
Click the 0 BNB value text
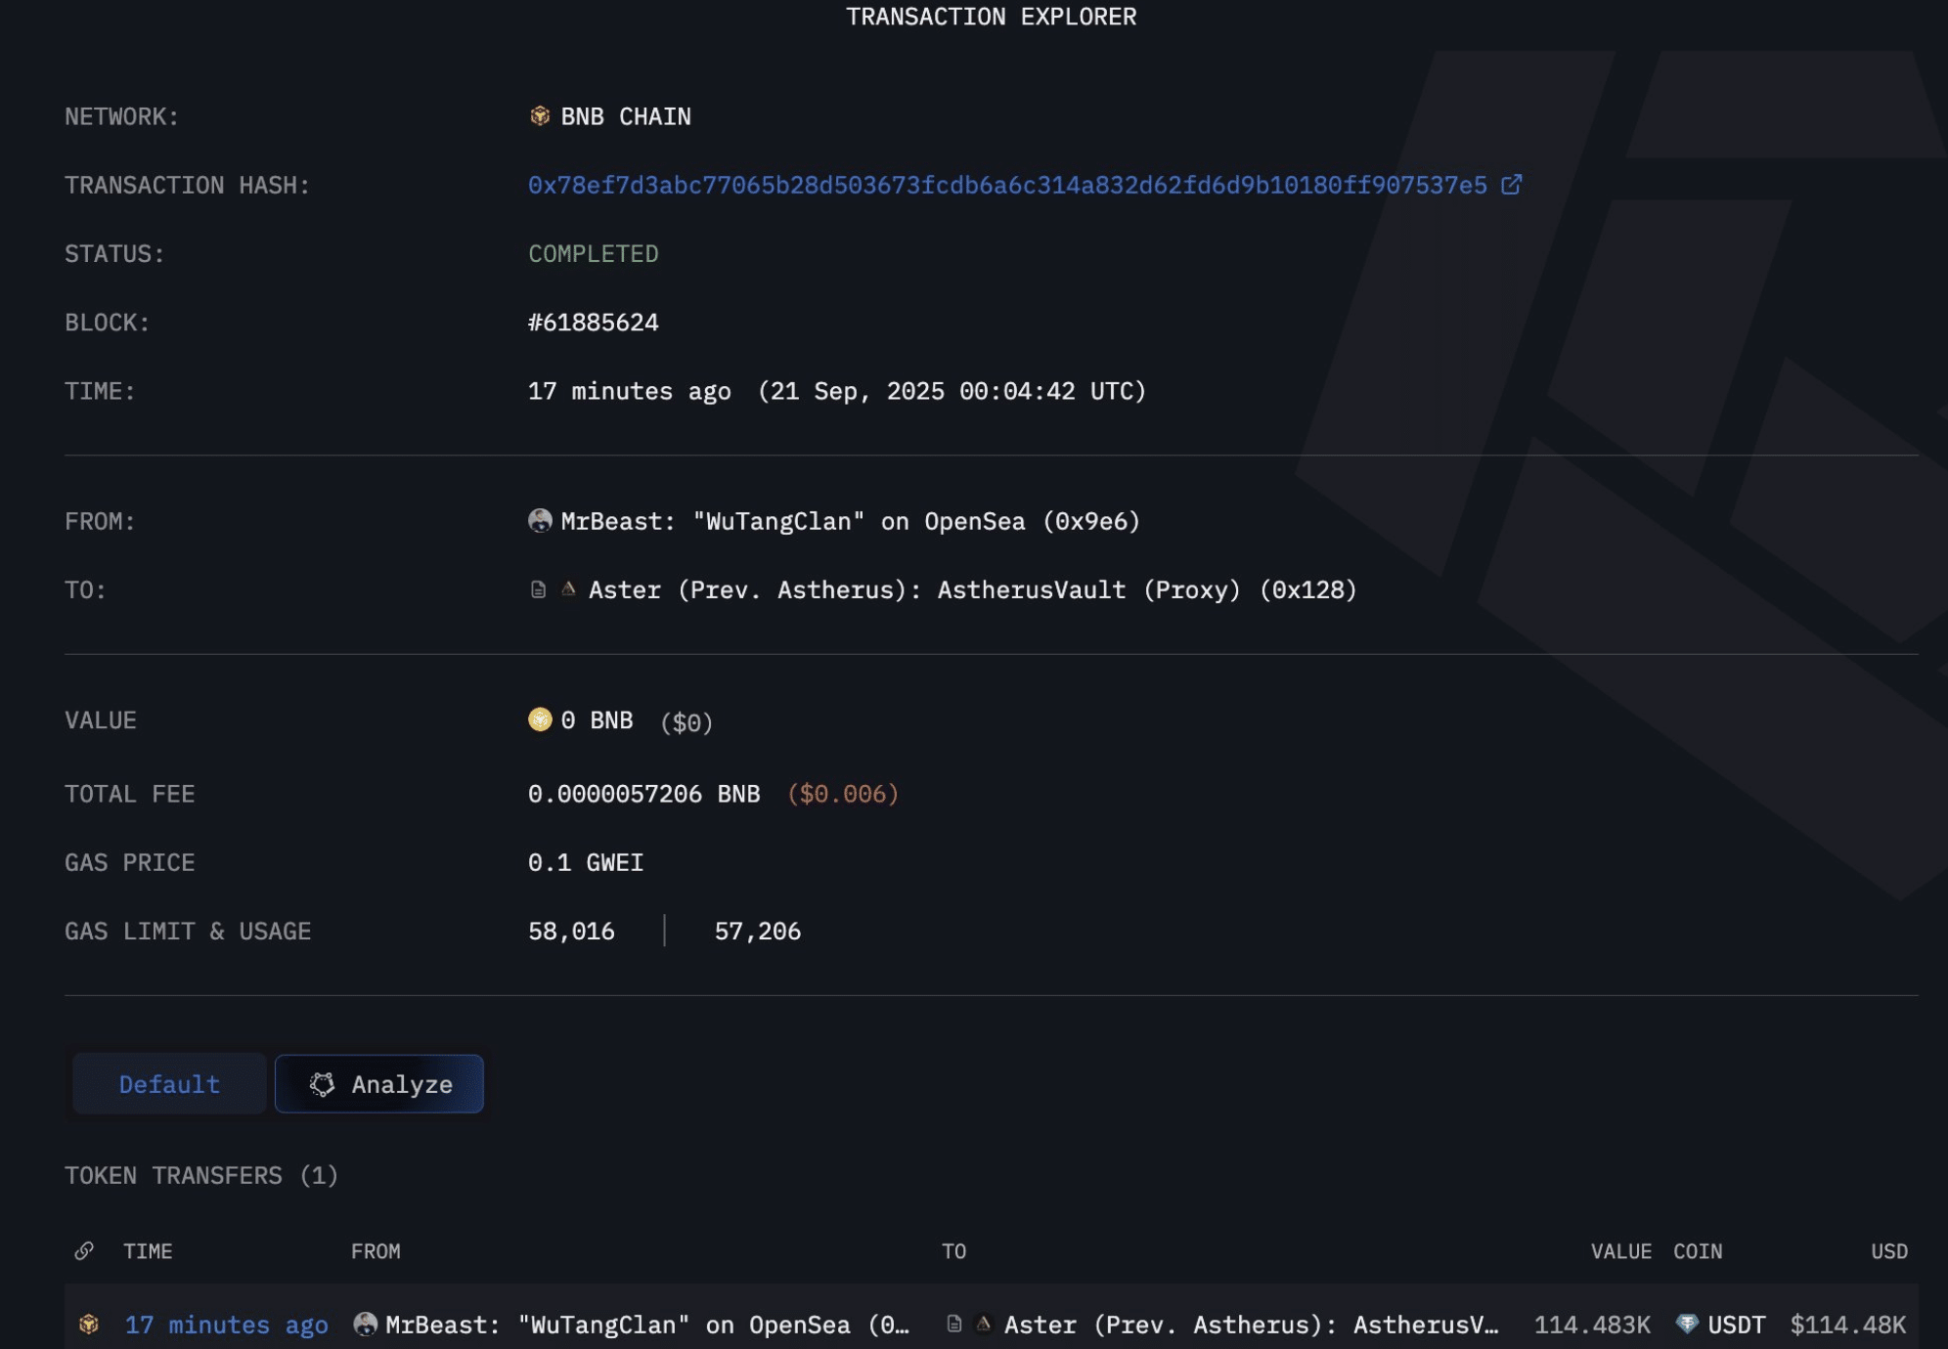click(597, 720)
